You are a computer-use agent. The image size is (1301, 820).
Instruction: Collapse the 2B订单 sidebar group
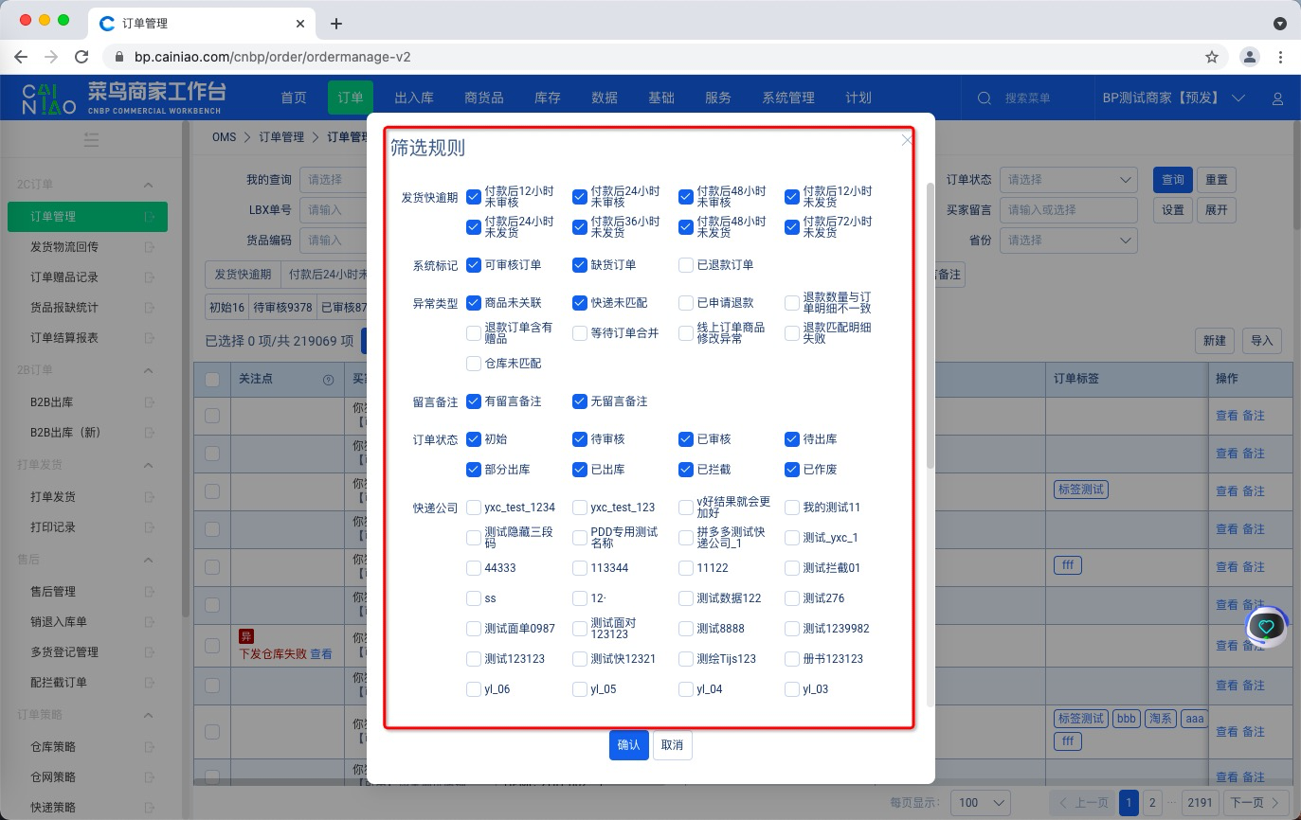[149, 370]
